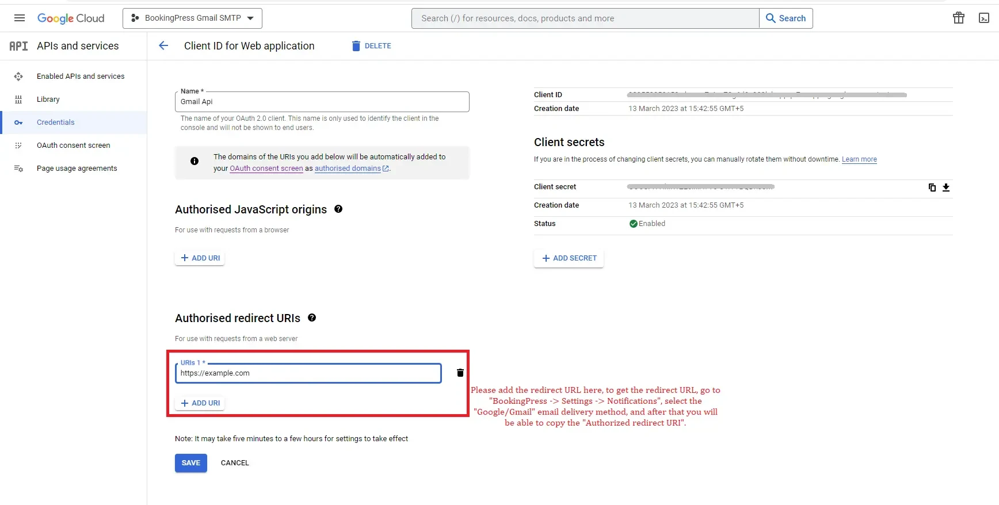Click the Library grid icon
The image size is (999, 505).
click(x=18, y=100)
